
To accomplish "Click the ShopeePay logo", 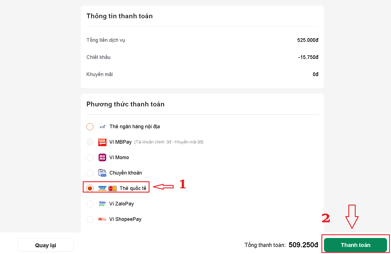I will coord(102,219).
